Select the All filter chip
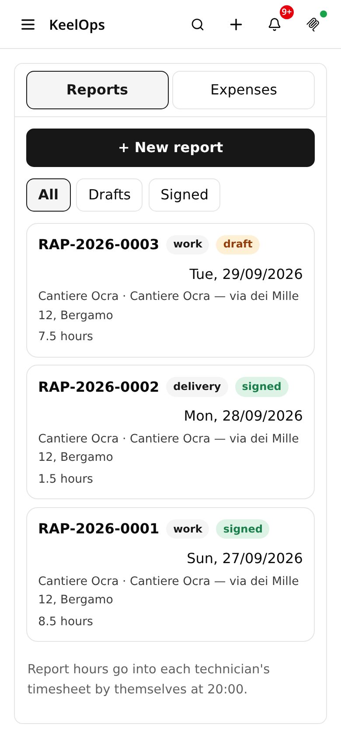 [49, 195]
